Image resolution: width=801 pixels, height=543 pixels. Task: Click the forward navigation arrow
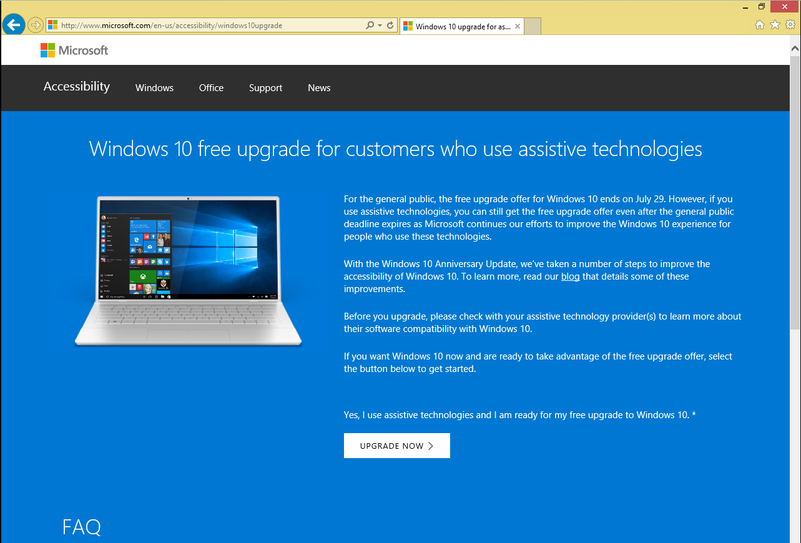35,25
